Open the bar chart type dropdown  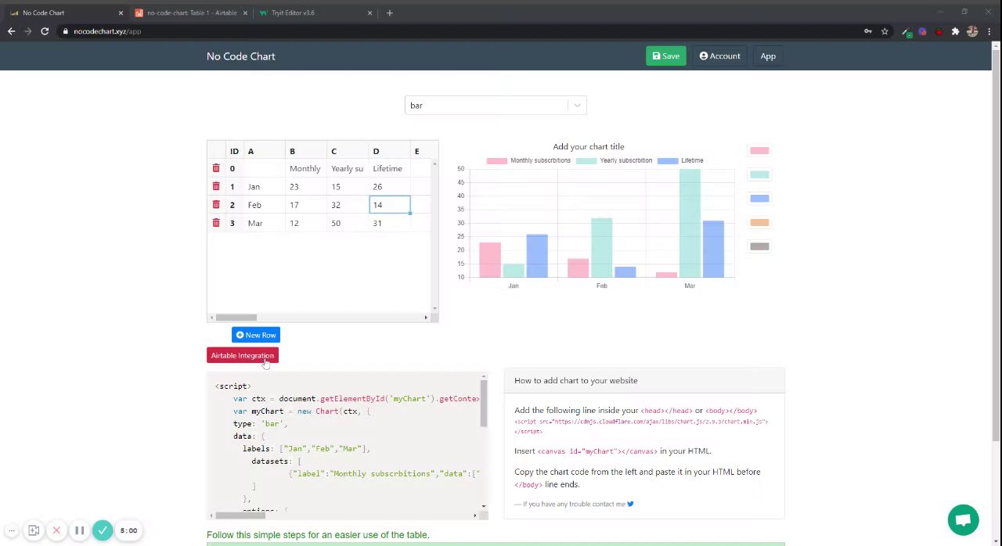pyautogui.click(x=496, y=106)
